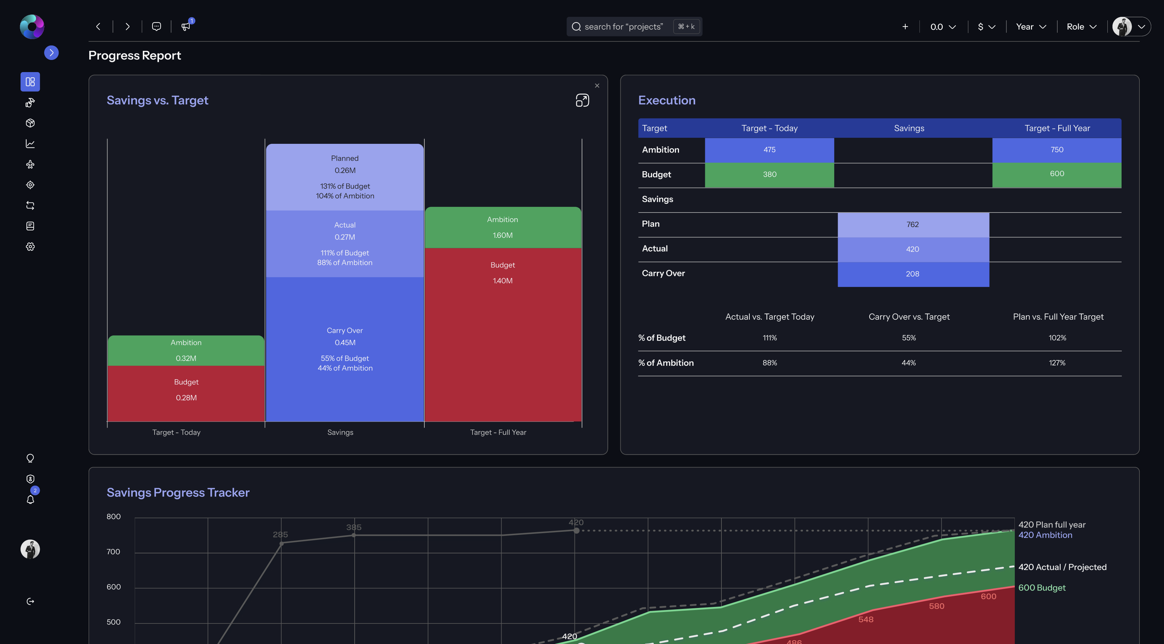Open the dashboard layout icon in sidebar
Image resolution: width=1164 pixels, height=644 pixels.
tap(30, 82)
